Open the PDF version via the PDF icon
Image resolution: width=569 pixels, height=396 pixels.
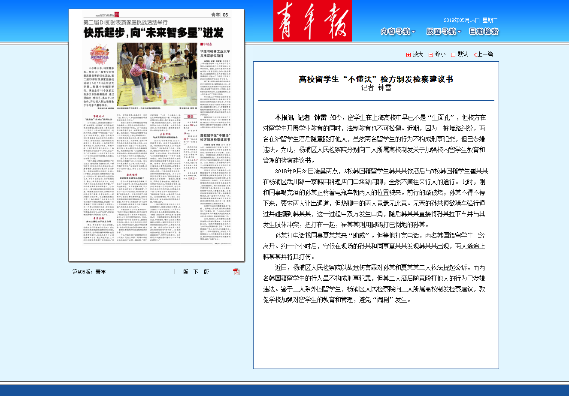click(x=237, y=271)
